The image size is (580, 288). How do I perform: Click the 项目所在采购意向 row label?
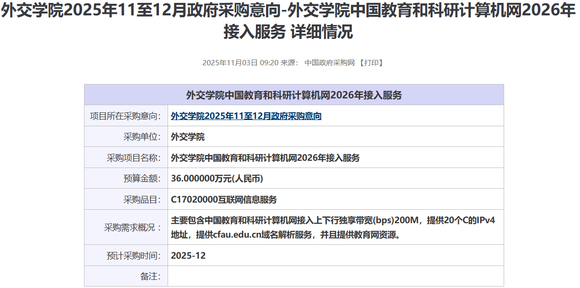125,116
